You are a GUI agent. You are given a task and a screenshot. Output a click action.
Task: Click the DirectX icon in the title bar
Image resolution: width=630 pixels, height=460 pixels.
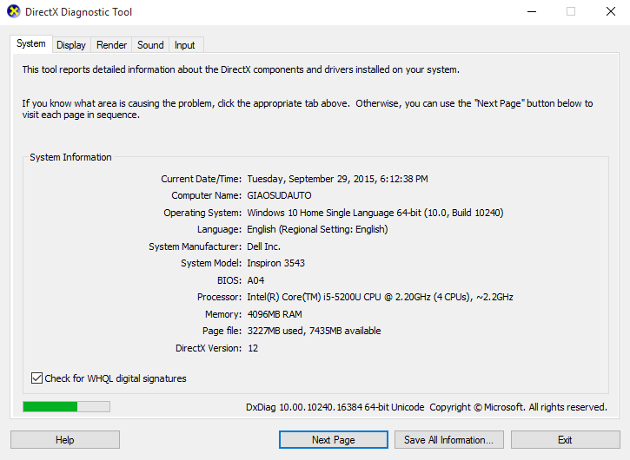click(x=14, y=12)
